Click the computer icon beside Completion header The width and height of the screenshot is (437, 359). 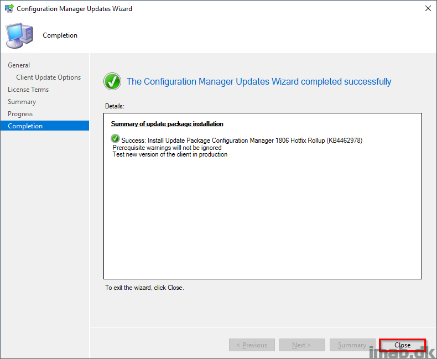[x=19, y=35]
